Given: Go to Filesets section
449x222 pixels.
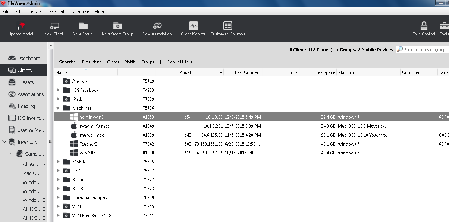Looking at the screenshot, I should (x=21, y=82).
